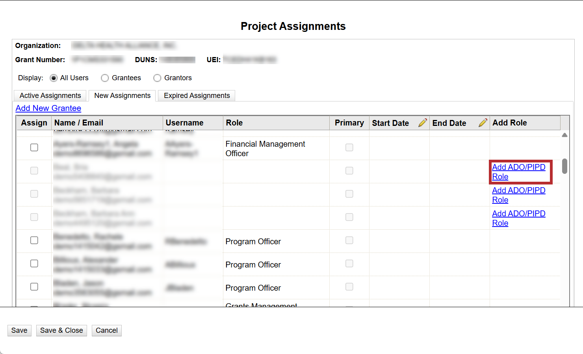Click the Add New Grantee link

[48, 108]
